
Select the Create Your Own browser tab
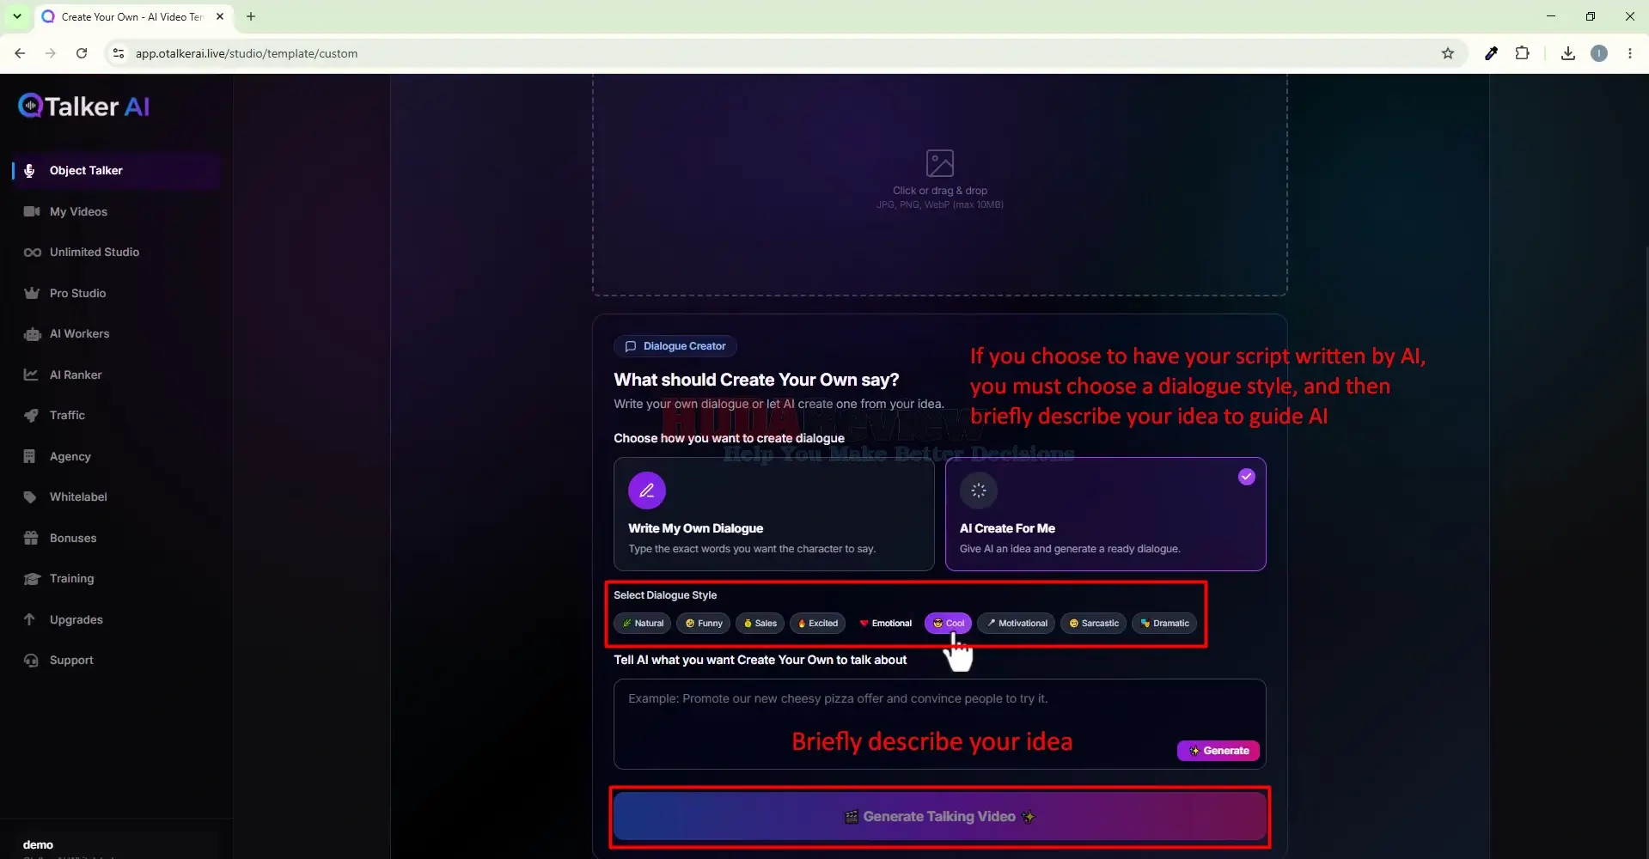(x=132, y=16)
